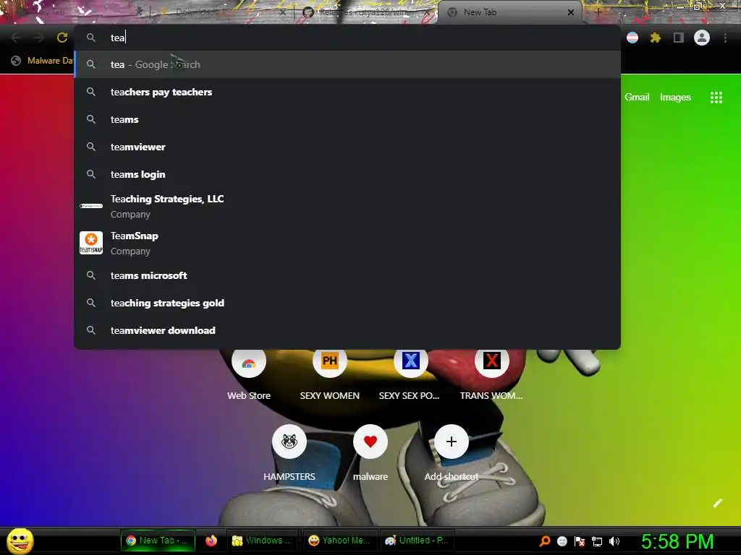This screenshot has width=741, height=555.
Task: Click into the address bar containing 'tea'
Action: pyautogui.click(x=347, y=38)
